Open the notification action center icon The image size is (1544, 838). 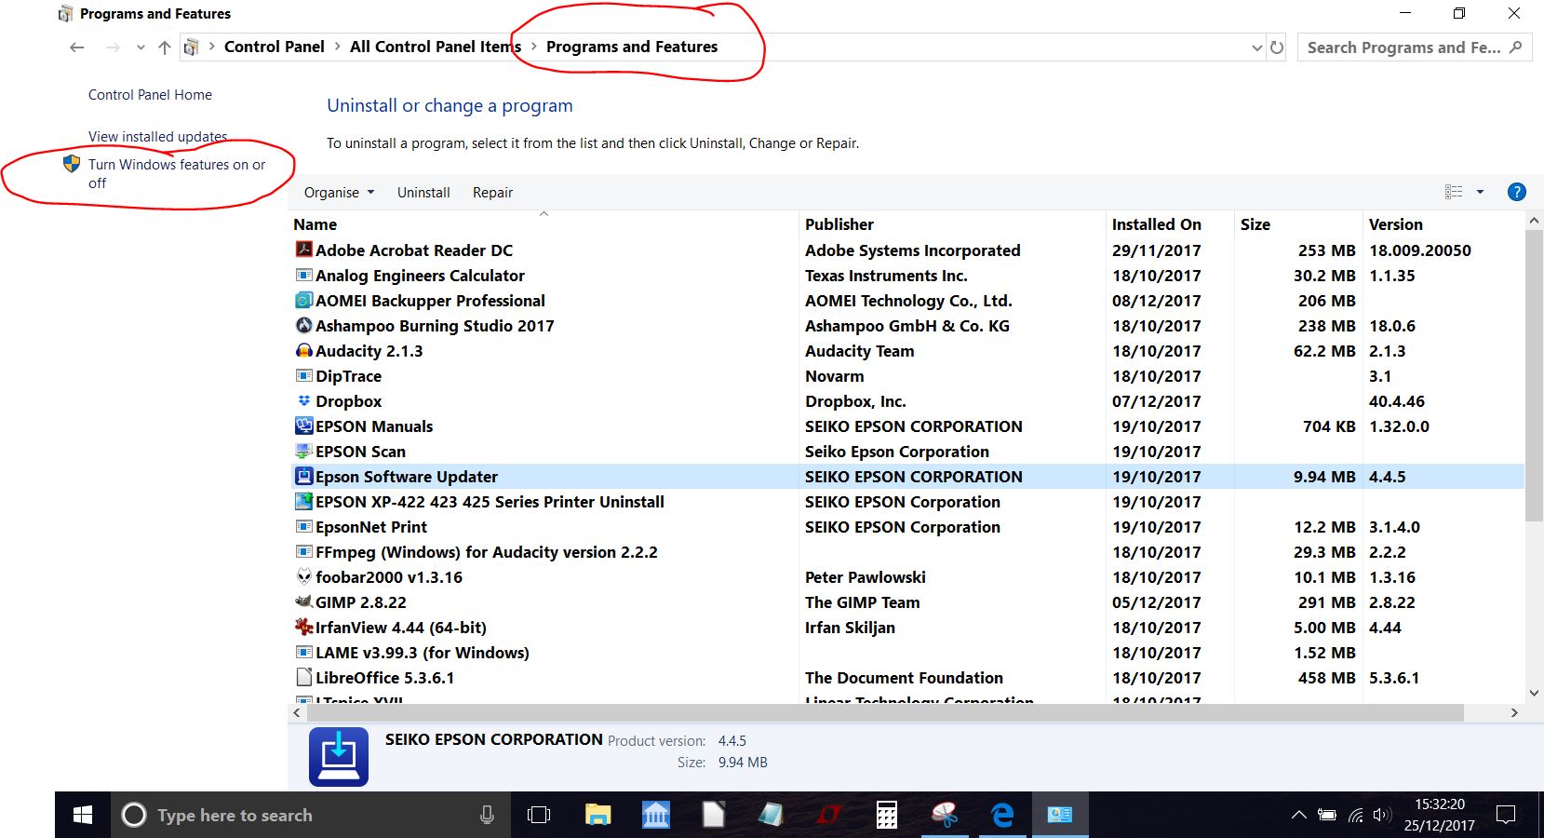click(1505, 815)
